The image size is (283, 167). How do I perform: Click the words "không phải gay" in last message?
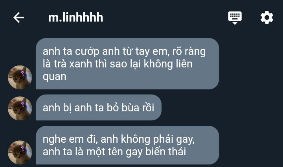(x=158, y=139)
